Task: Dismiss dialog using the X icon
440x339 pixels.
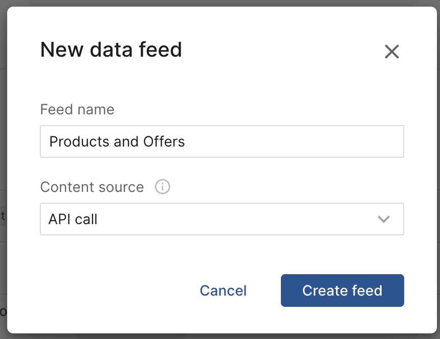Action: click(392, 52)
